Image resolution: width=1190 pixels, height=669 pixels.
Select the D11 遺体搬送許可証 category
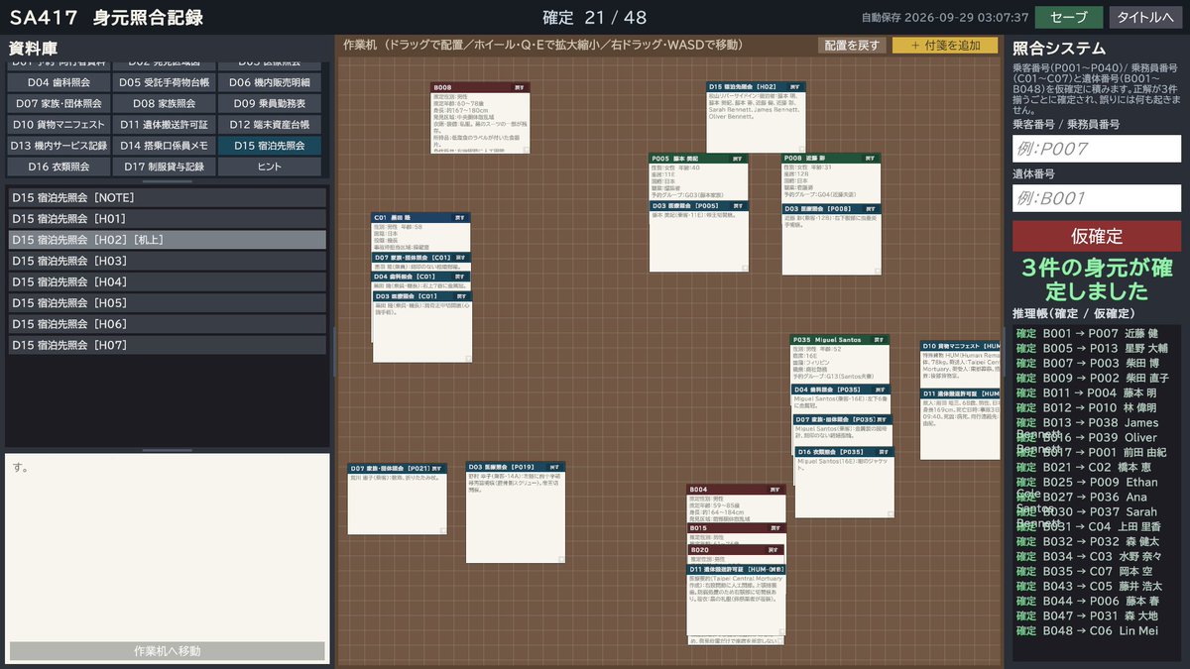pos(164,125)
